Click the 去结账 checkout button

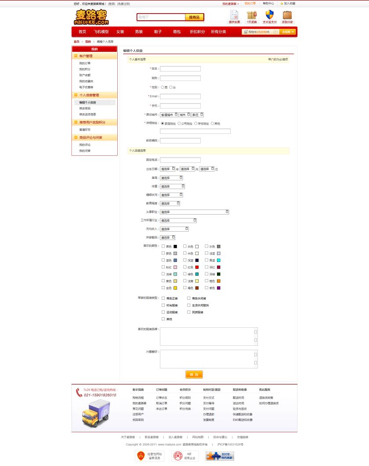[288, 32]
